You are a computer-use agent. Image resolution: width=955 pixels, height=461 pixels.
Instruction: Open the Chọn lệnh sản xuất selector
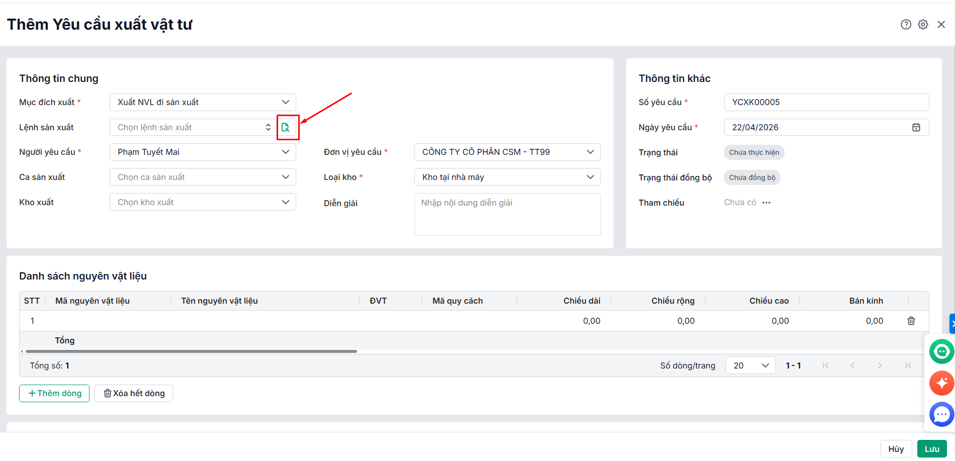coord(193,127)
